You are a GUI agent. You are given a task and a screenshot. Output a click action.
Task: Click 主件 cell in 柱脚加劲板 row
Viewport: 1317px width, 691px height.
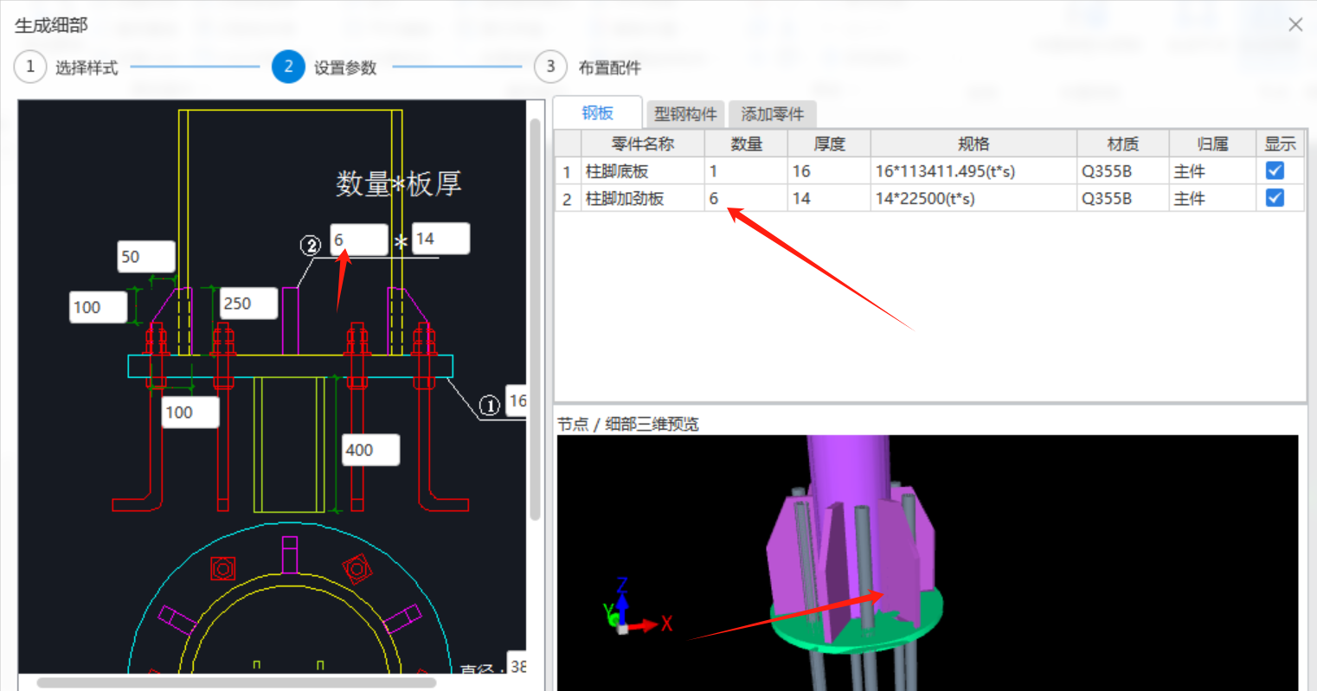(x=1212, y=199)
